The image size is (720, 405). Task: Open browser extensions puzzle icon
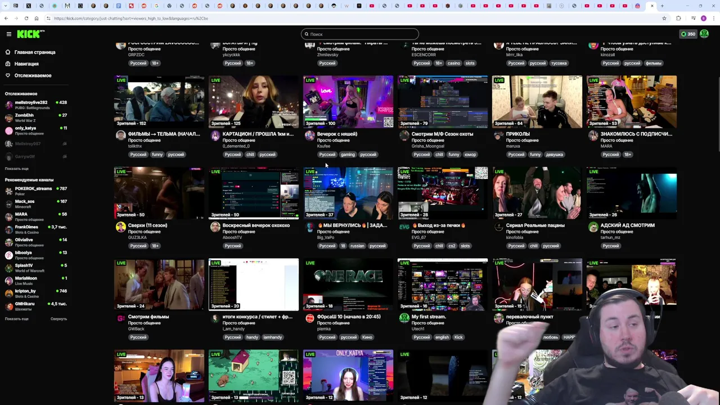[x=678, y=18]
